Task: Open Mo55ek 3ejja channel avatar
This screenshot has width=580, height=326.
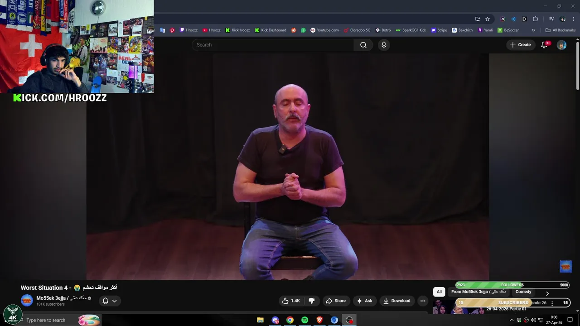Action: point(27,301)
